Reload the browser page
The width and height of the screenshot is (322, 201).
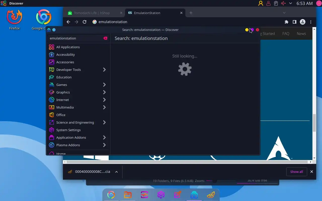(x=85, y=22)
